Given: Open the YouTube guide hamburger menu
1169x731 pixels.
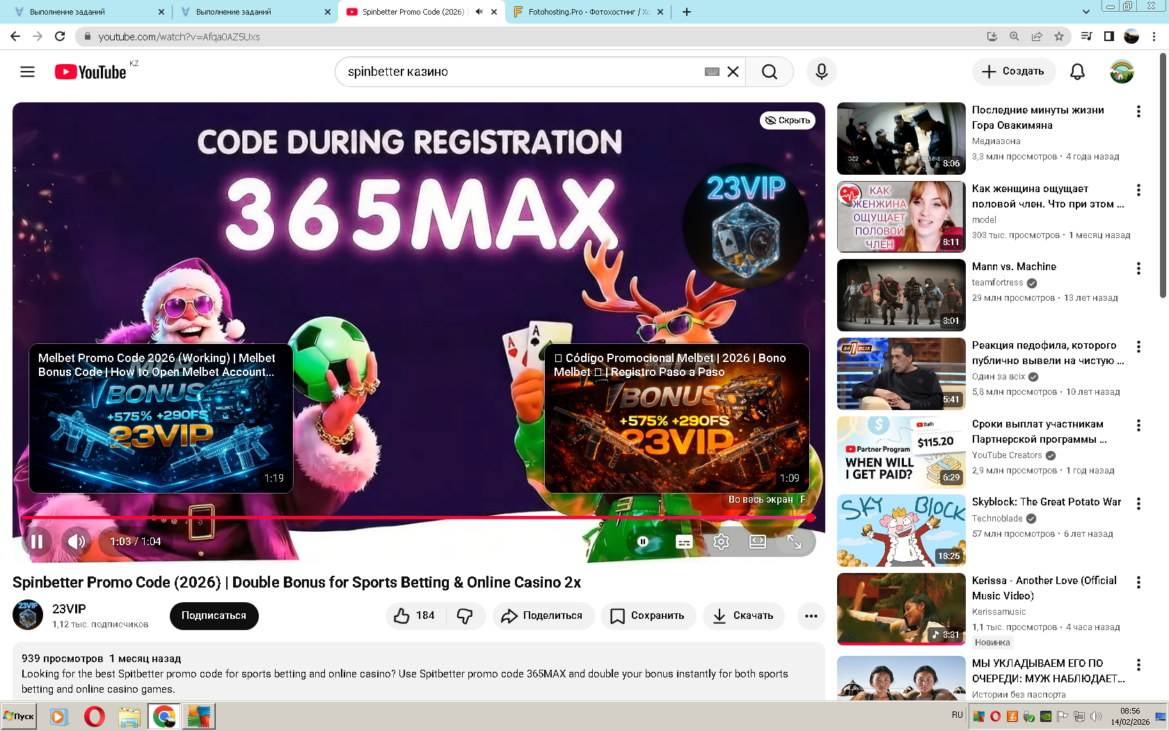Looking at the screenshot, I should (x=27, y=72).
